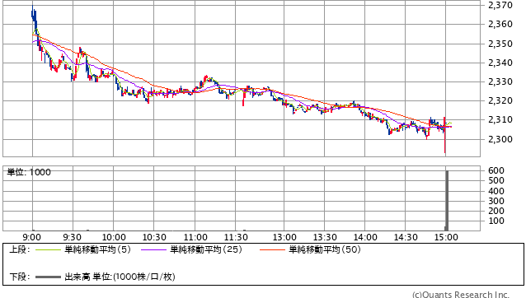
Task: Click the 11:30 time axis label
Action: point(236,237)
